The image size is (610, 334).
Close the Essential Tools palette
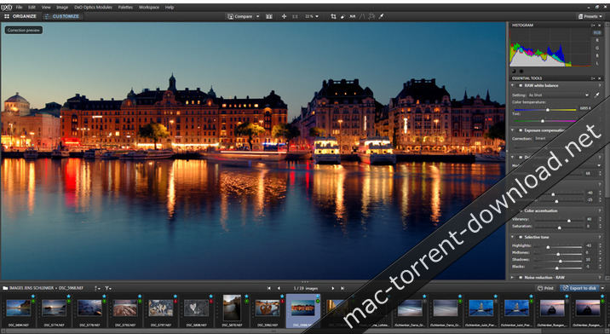[x=600, y=78]
